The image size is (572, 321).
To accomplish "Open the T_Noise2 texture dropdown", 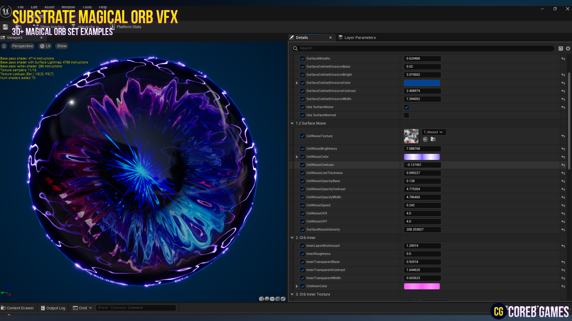I will point(433,132).
